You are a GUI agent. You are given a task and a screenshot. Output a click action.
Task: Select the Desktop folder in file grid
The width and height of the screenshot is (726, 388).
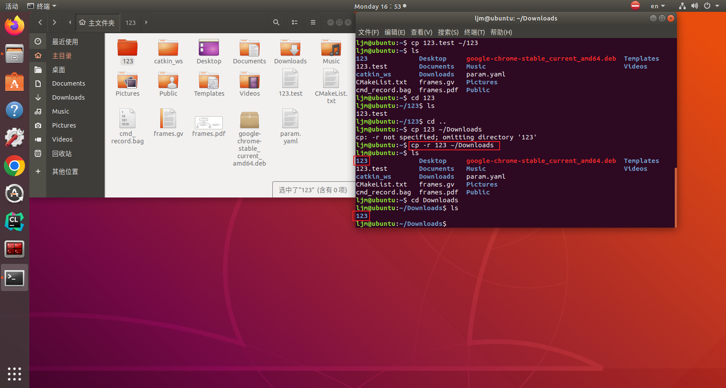209,52
